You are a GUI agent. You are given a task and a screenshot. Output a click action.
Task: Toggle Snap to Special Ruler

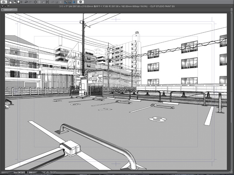point(70,2)
